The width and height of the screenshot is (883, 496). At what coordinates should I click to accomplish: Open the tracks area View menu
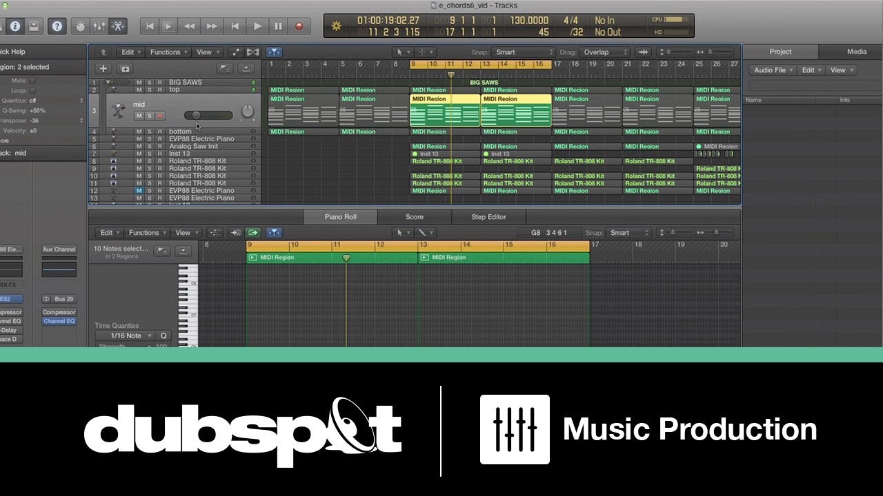(207, 52)
